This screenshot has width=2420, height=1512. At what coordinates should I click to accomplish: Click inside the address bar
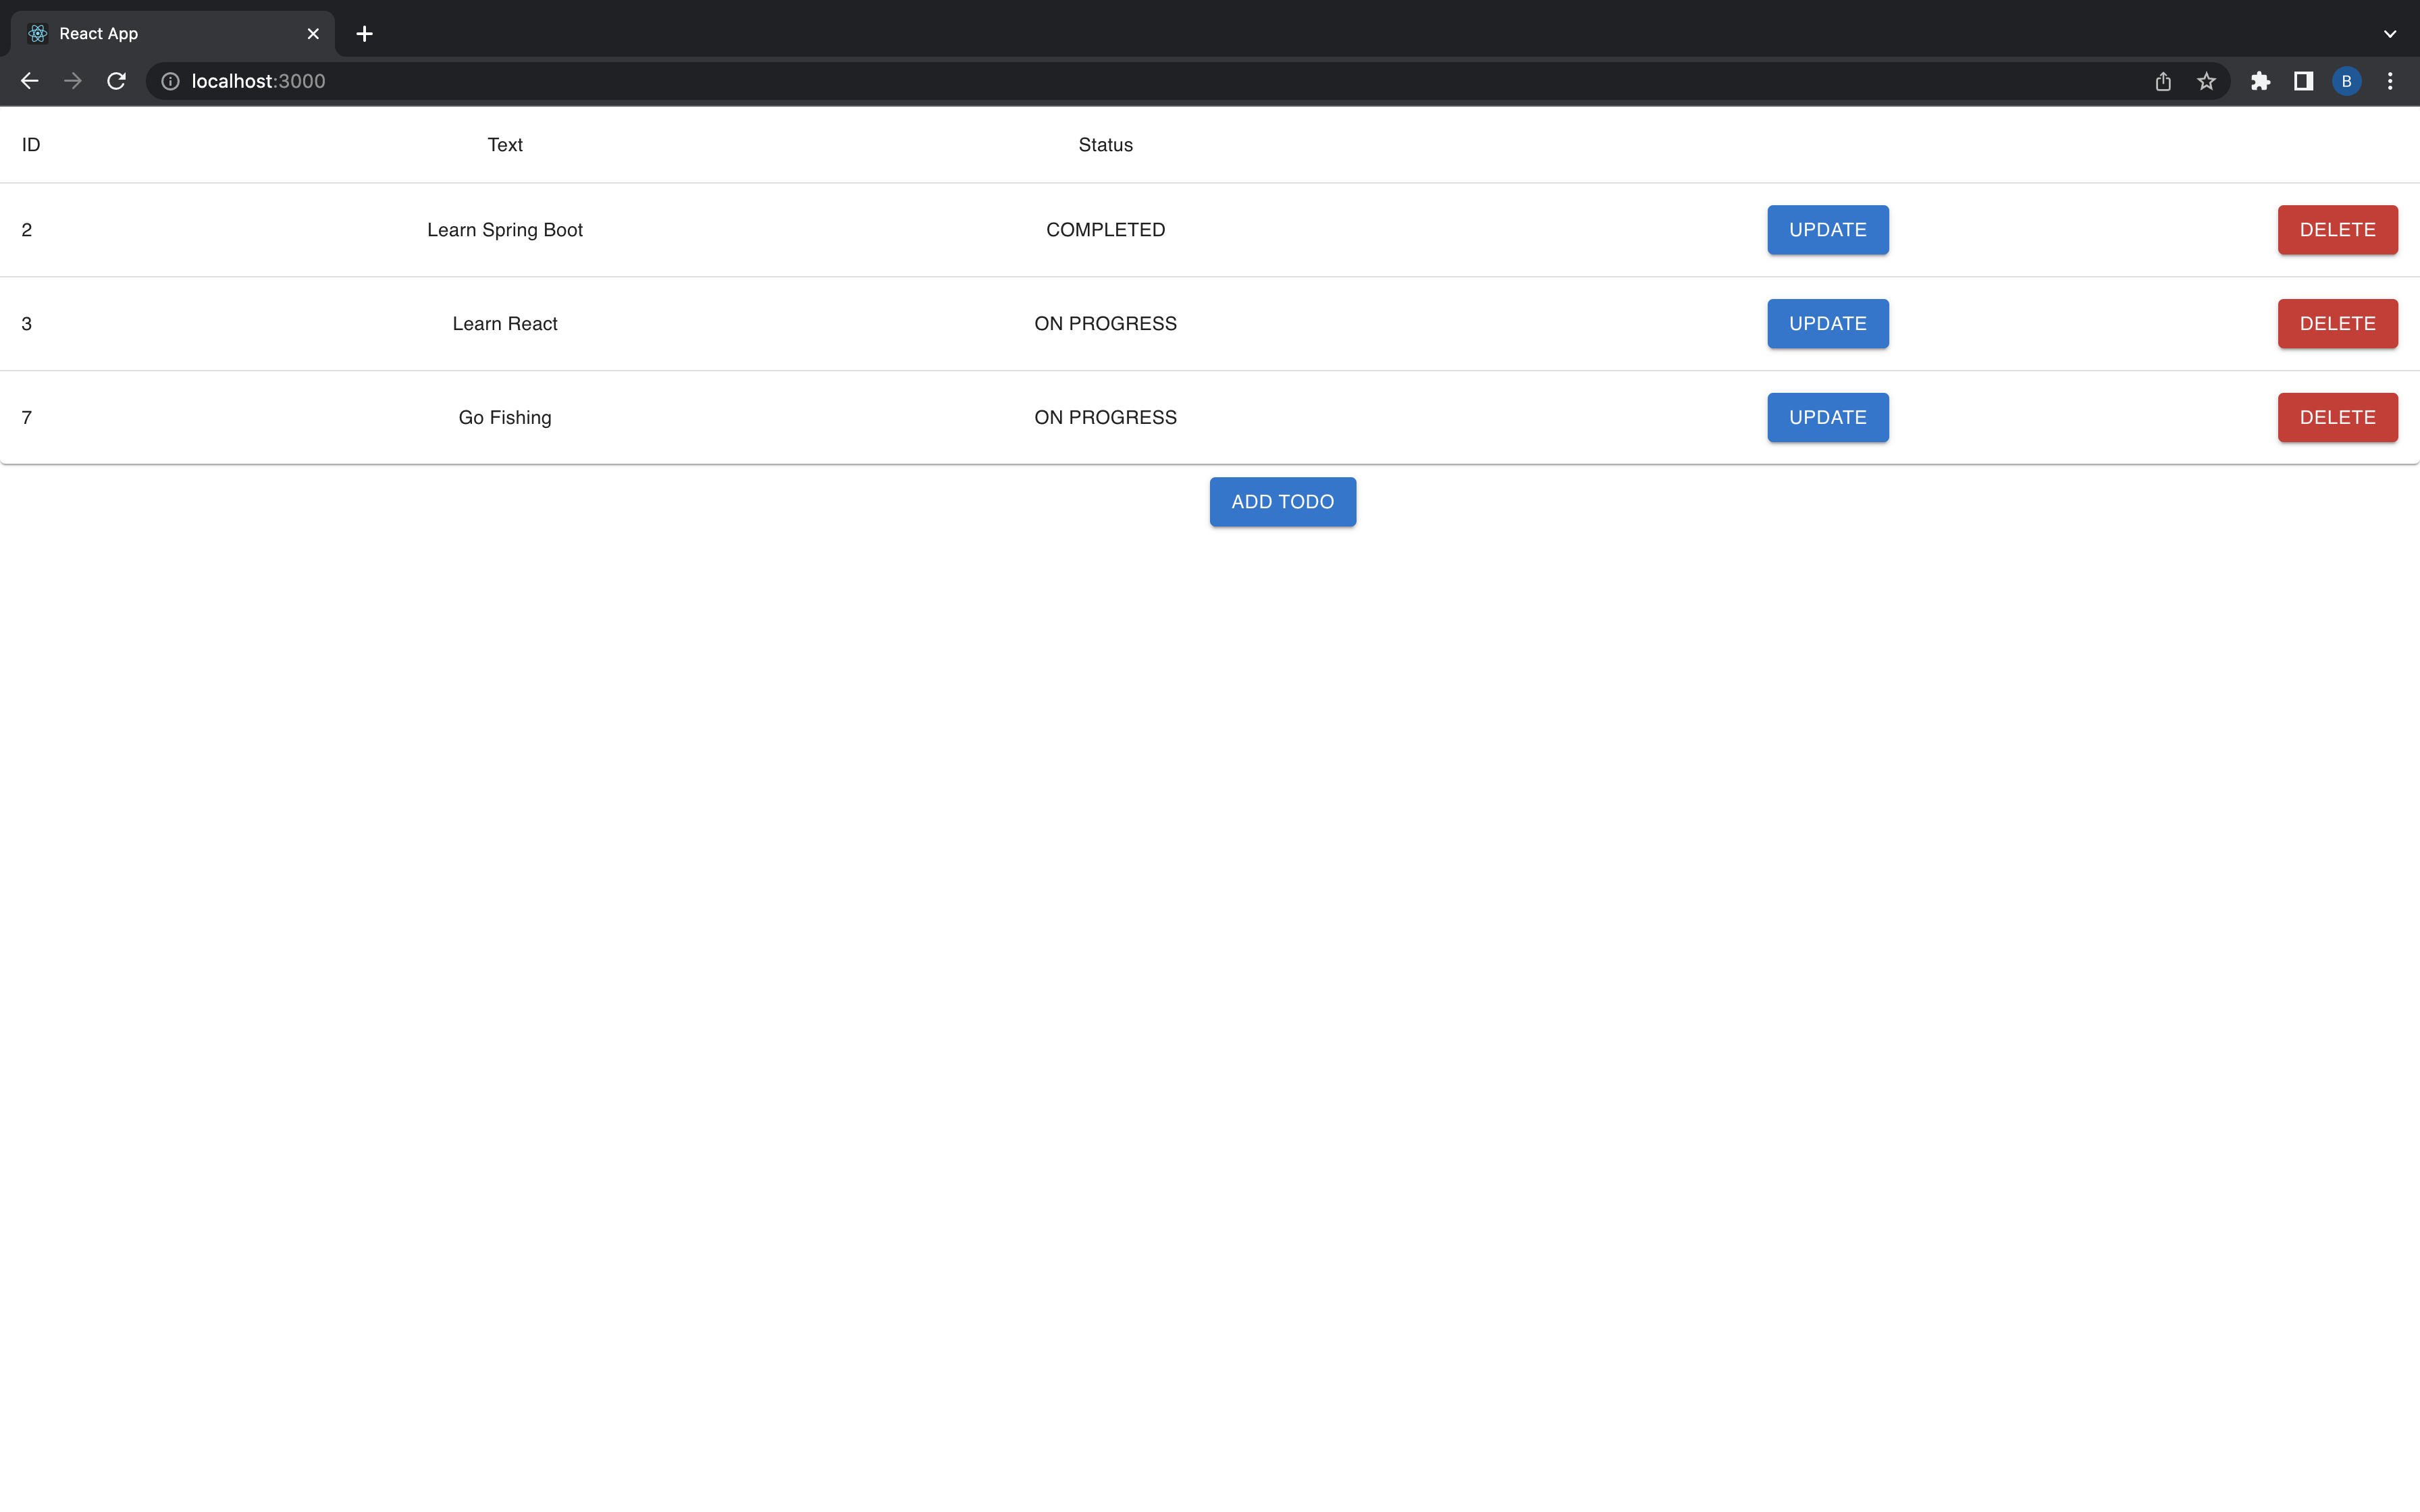click(x=700, y=81)
